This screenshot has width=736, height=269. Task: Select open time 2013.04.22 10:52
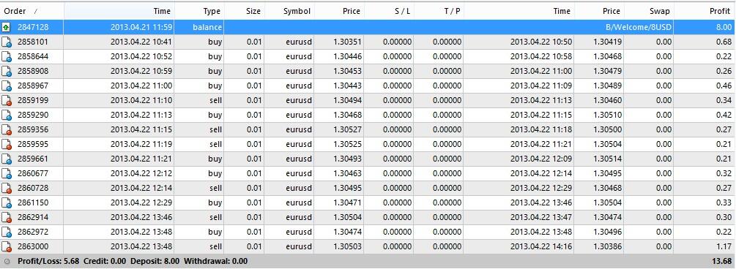click(x=142, y=57)
